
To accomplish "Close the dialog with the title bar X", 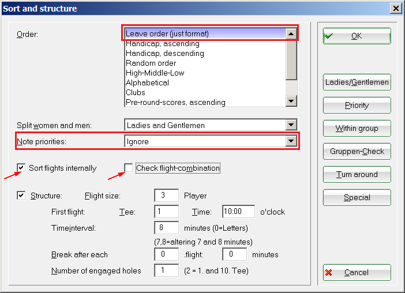I will pos(396,9).
